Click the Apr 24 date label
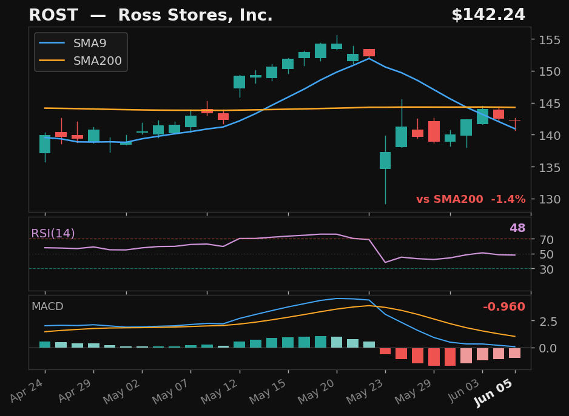The image size is (569, 416). pyautogui.click(x=27, y=391)
